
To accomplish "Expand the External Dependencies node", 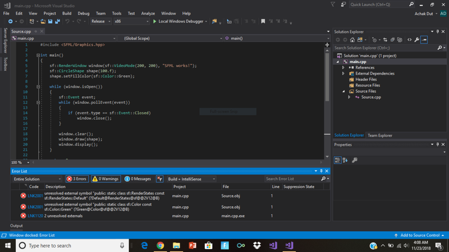I will [x=343, y=74].
